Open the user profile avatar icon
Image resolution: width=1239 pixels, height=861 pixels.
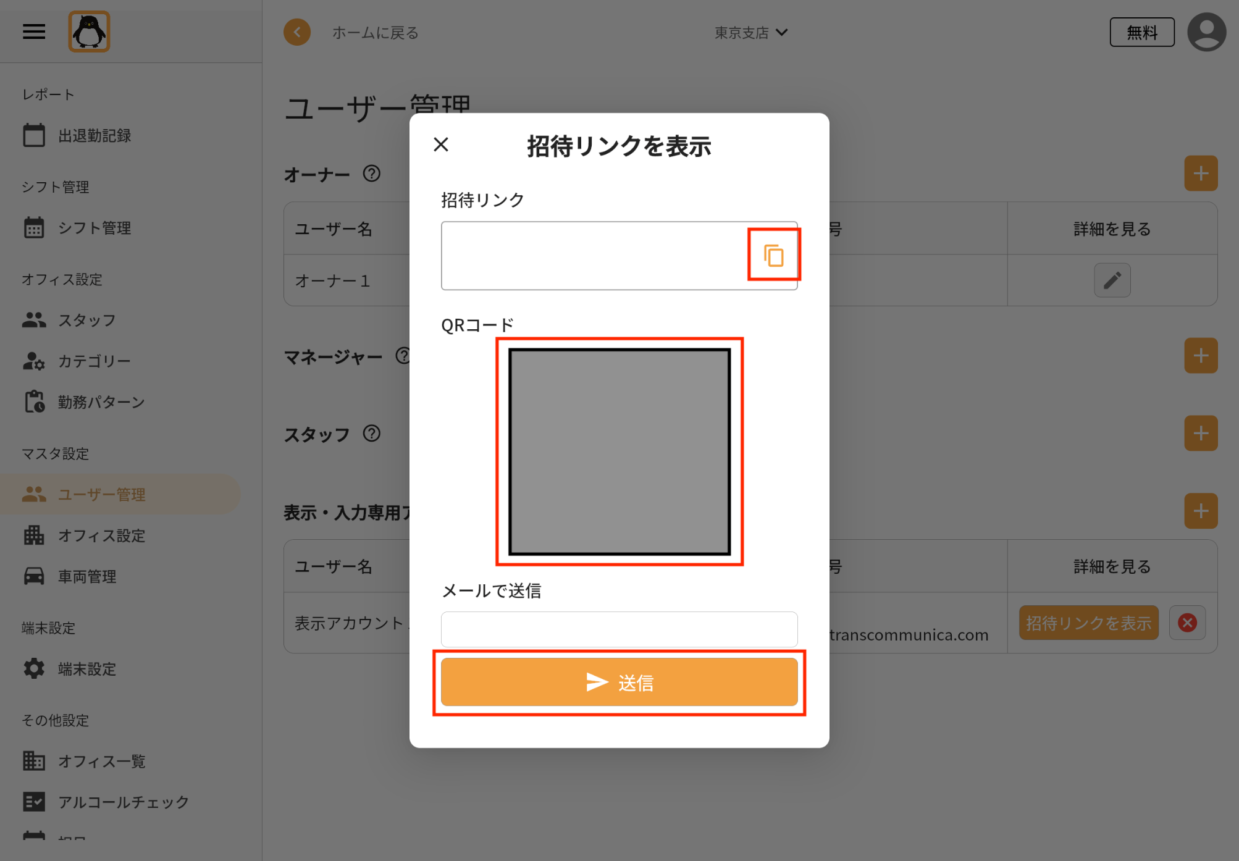pos(1206,32)
